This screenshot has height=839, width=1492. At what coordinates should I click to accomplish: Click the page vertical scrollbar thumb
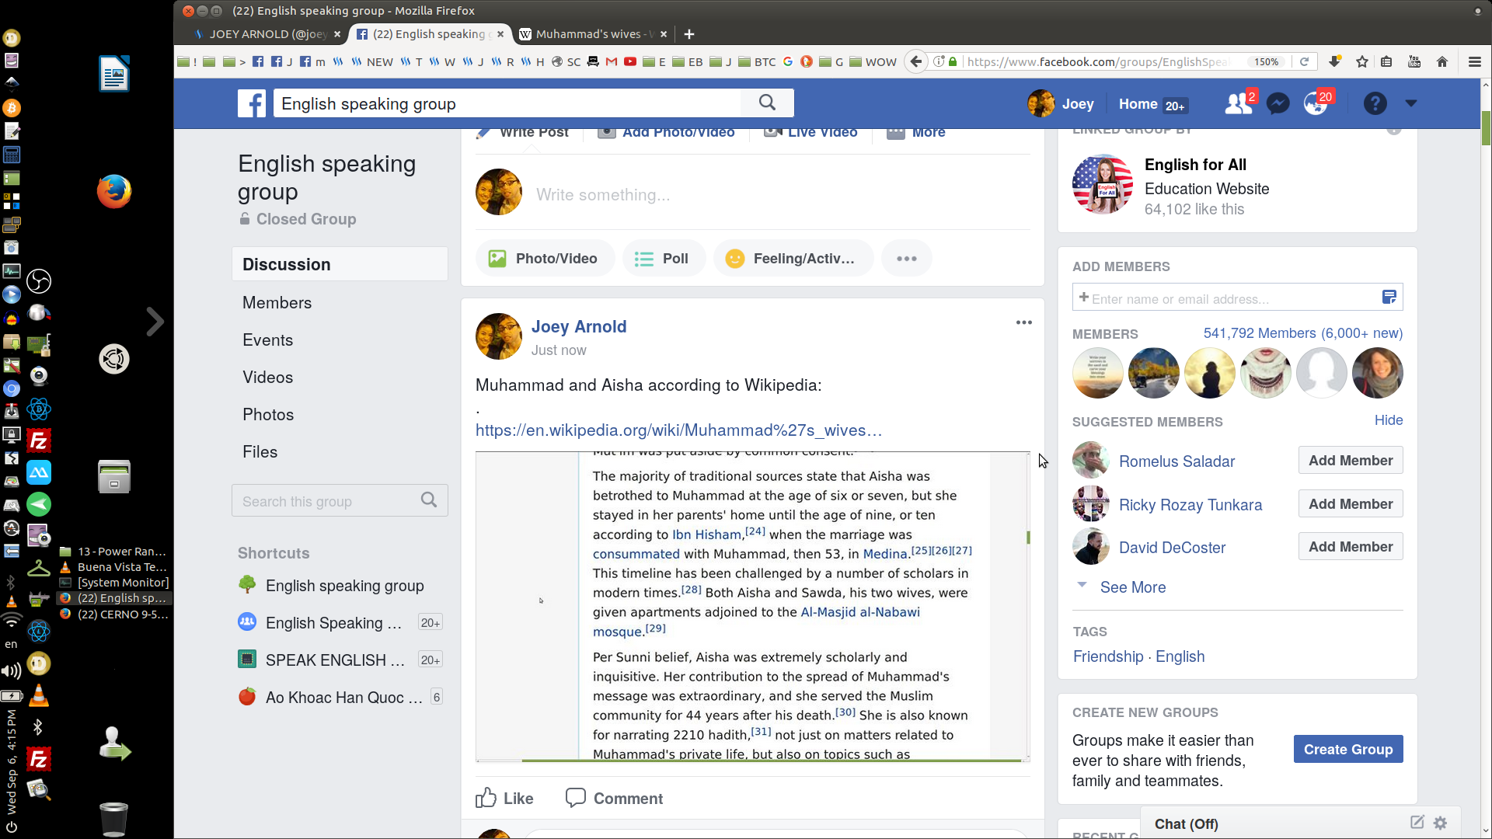click(x=1486, y=128)
